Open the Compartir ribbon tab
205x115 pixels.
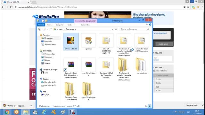tap(60, 25)
